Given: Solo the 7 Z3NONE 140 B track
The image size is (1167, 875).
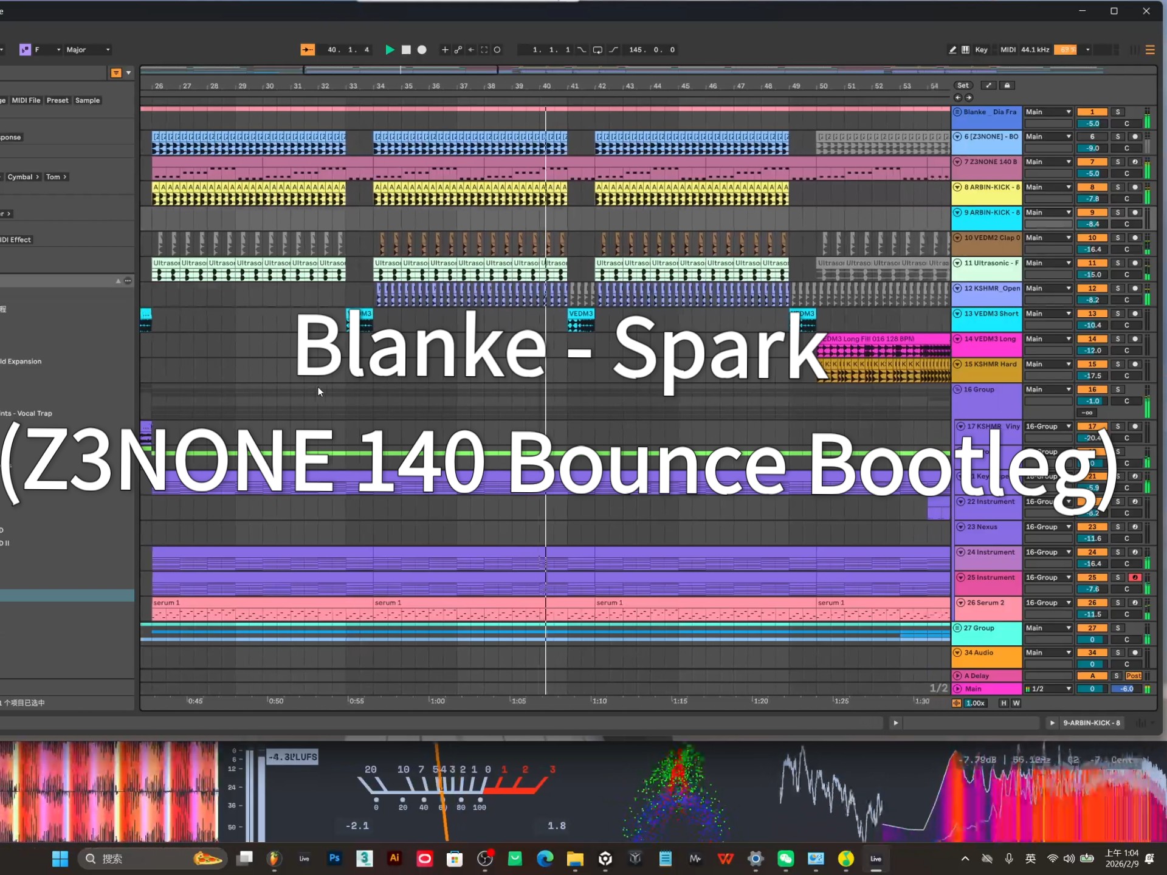Looking at the screenshot, I should click(x=1118, y=162).
